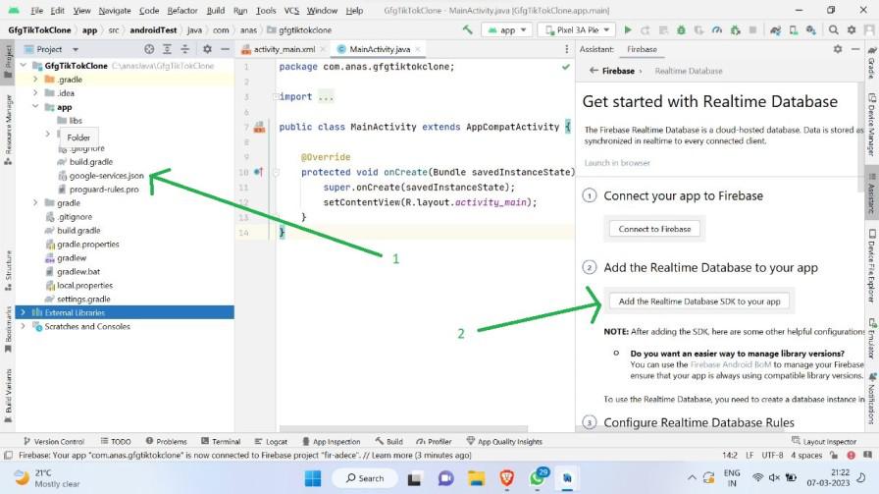Click the red error indicator in status bar
879x494 pixels.
[x=851, y=456]
